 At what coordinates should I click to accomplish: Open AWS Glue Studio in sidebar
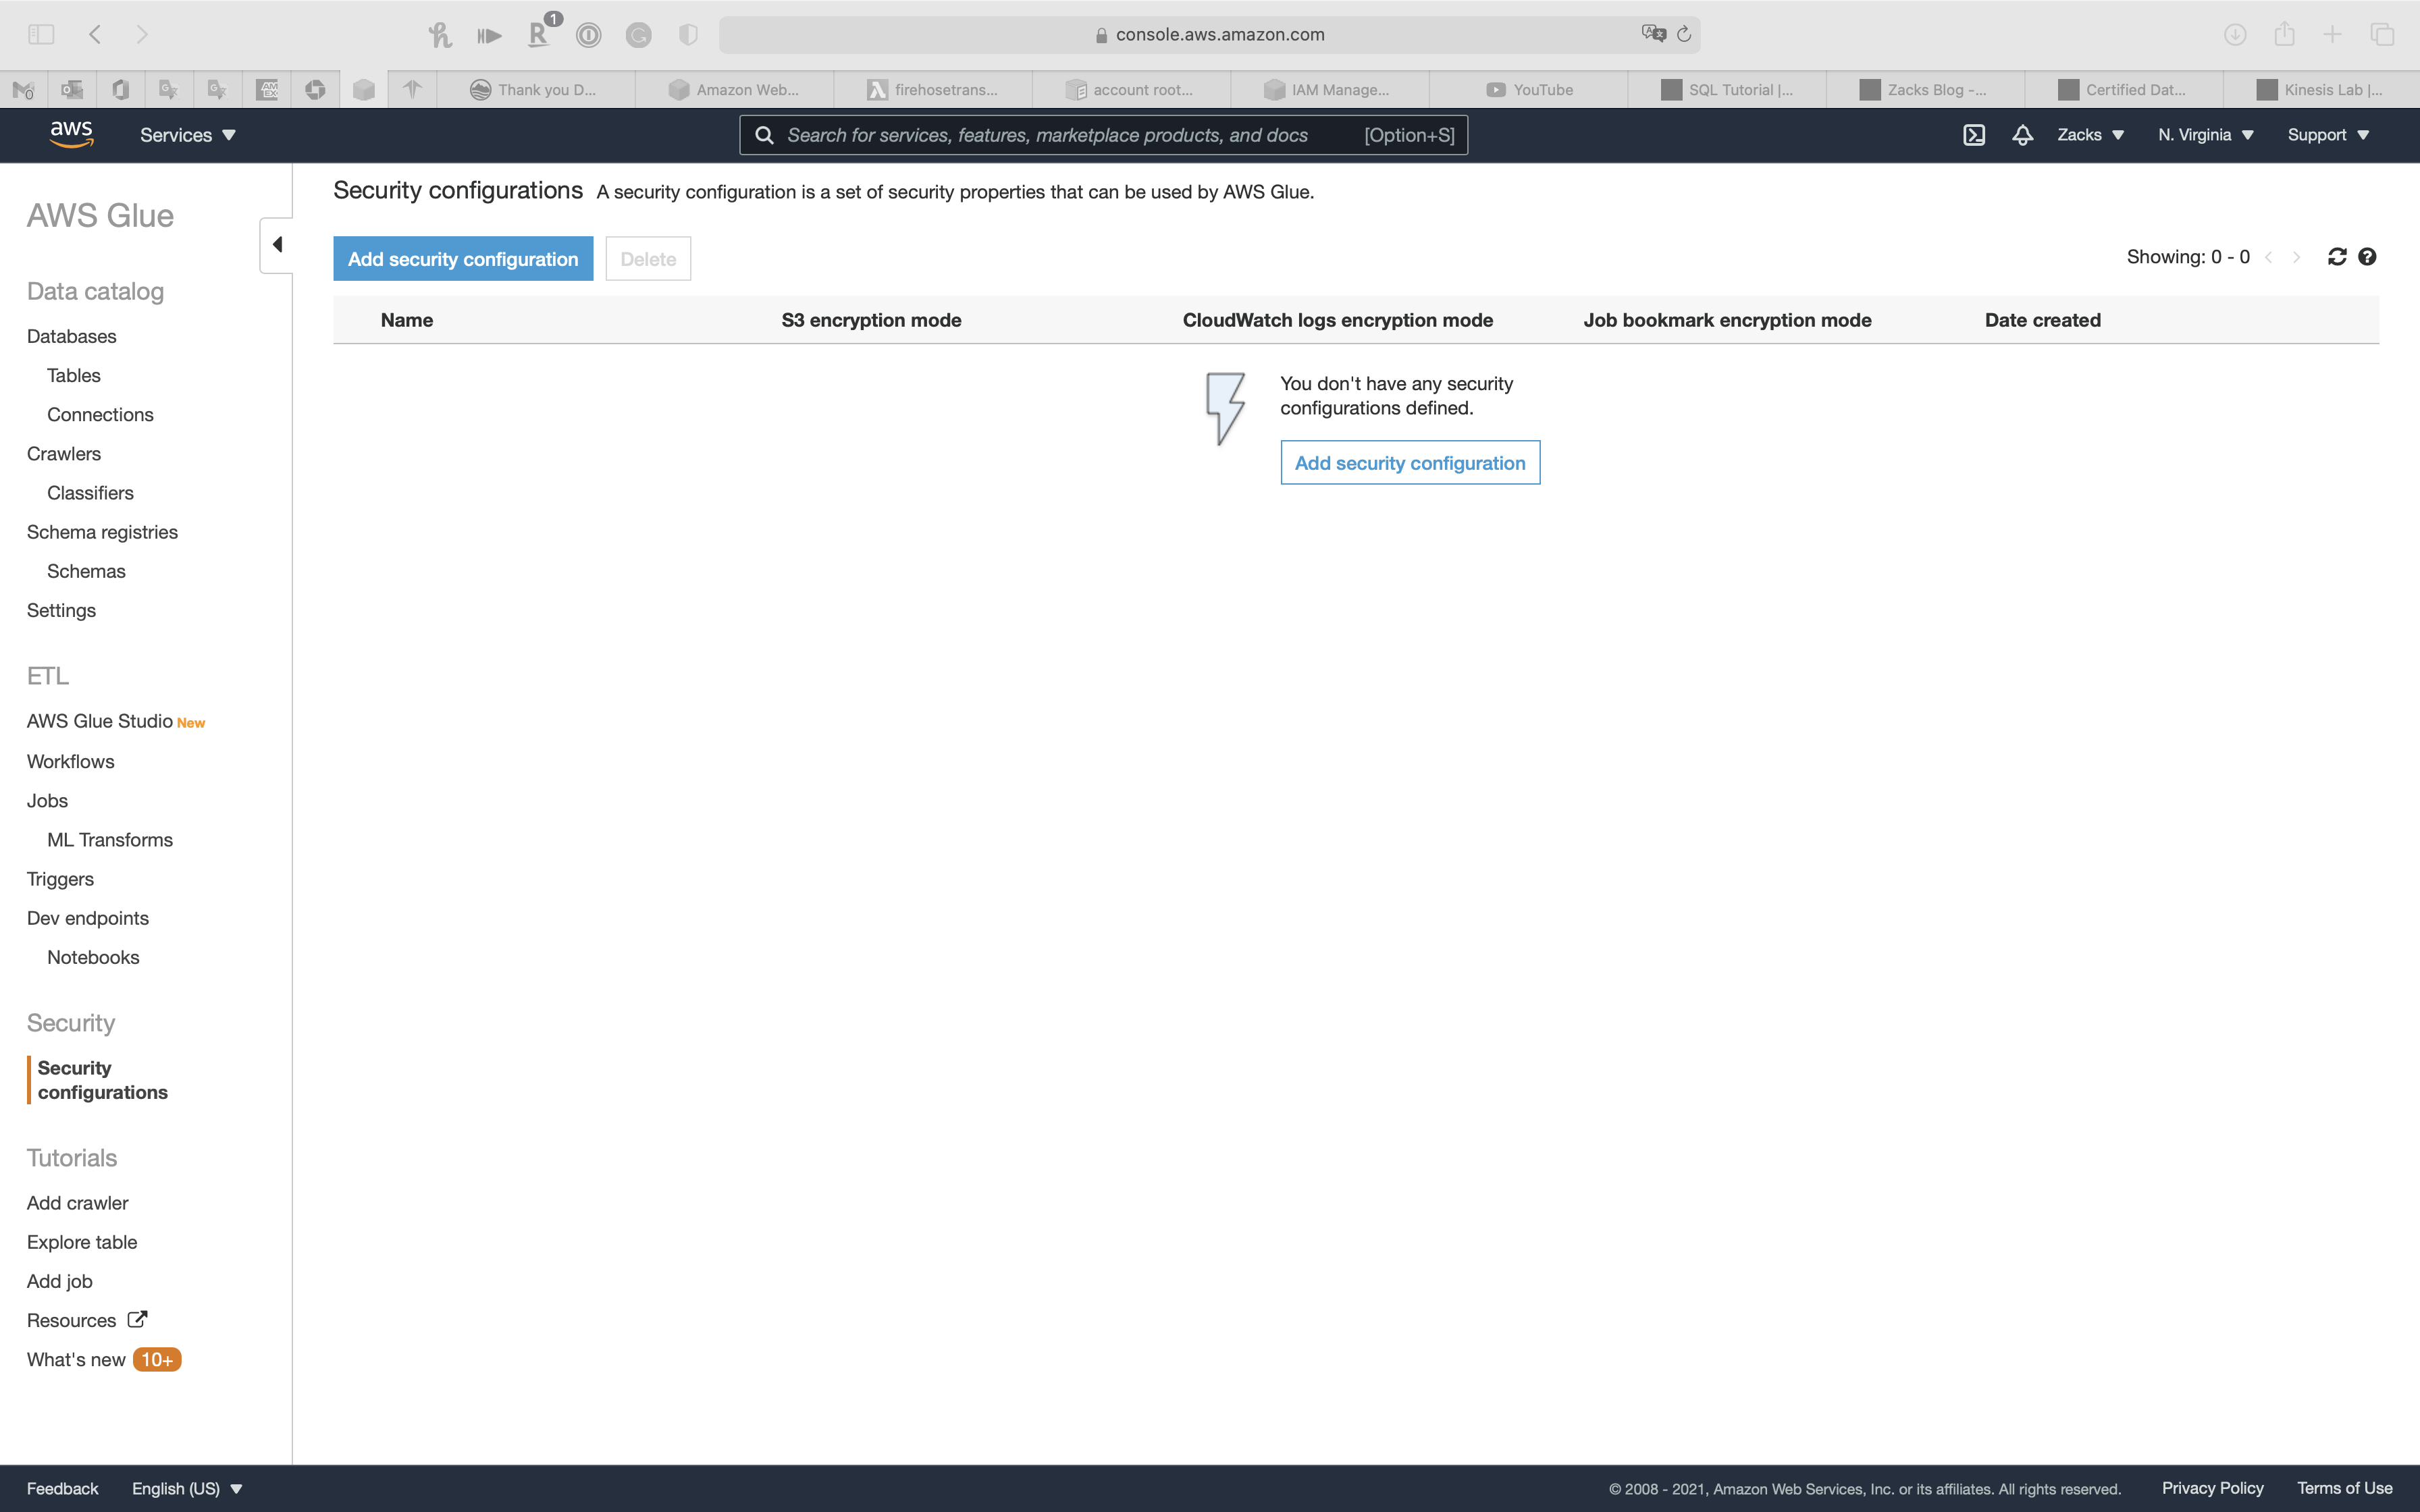pos(100,721)
